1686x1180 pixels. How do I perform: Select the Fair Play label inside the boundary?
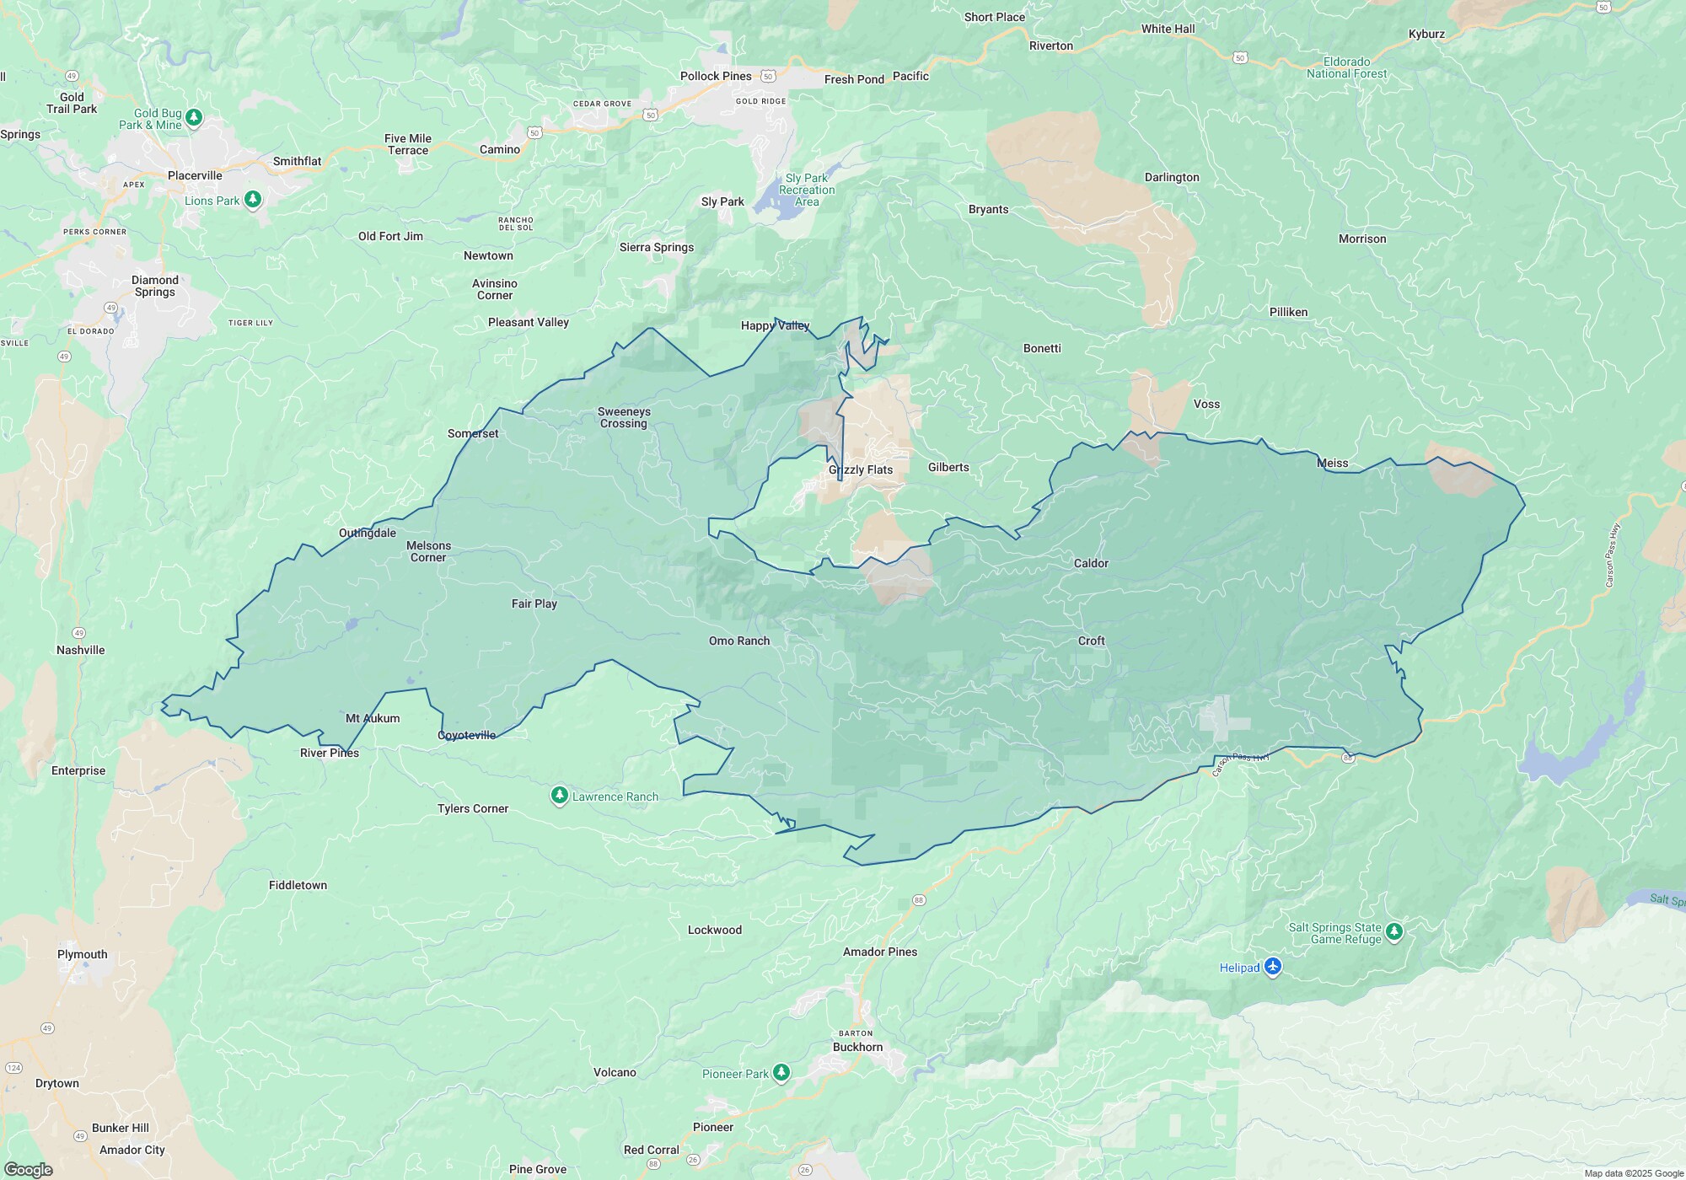534,603
